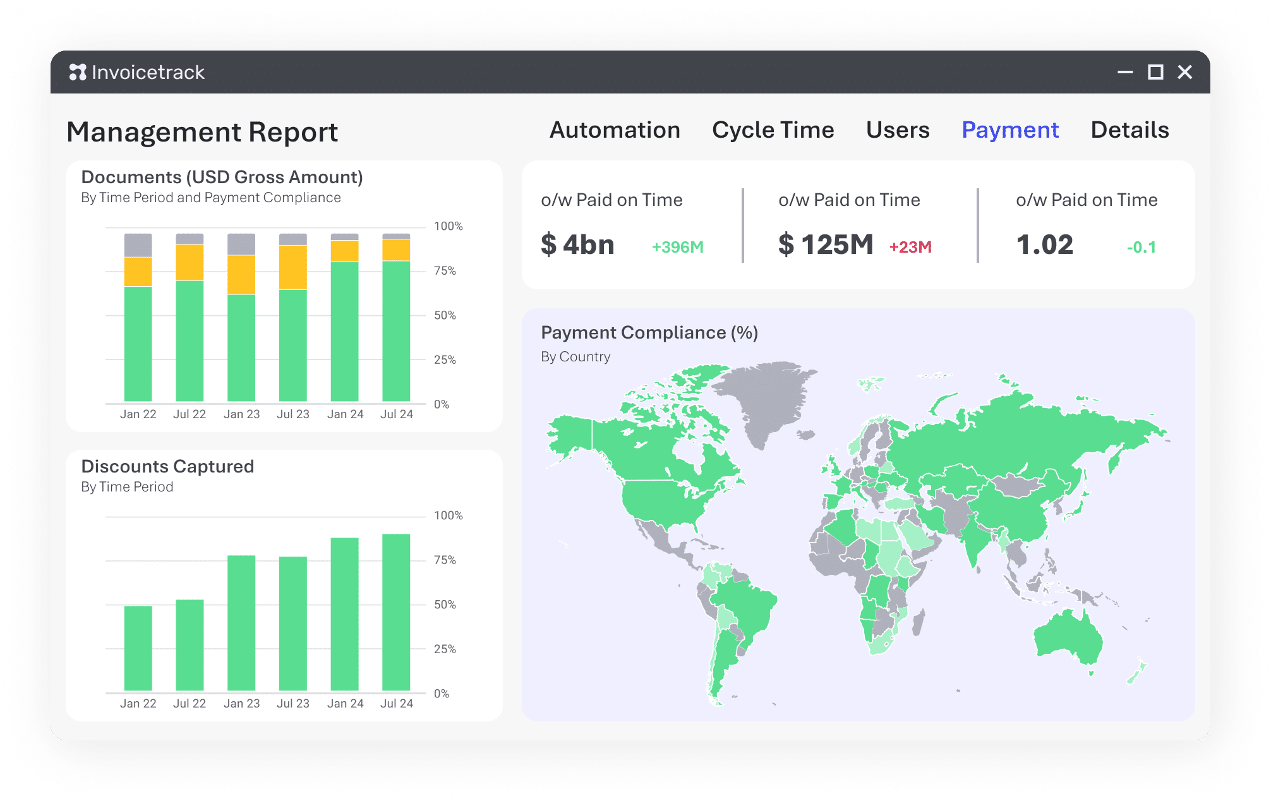Go to the Users tab

[x=898, y=130]
